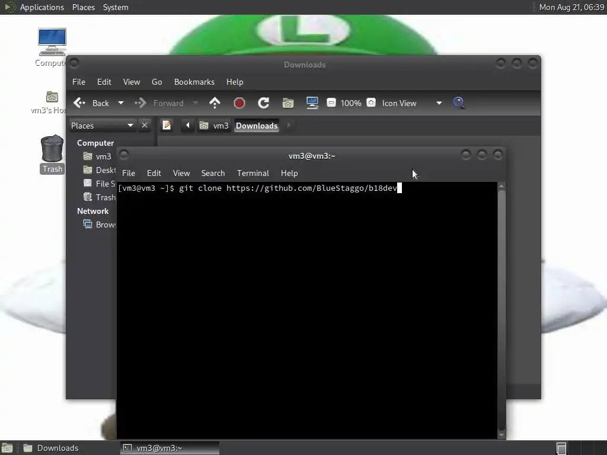Open vm3 in the Places sidebar
Image resolution: width=607 pixels, height=455 pixels.
point(97,156)
